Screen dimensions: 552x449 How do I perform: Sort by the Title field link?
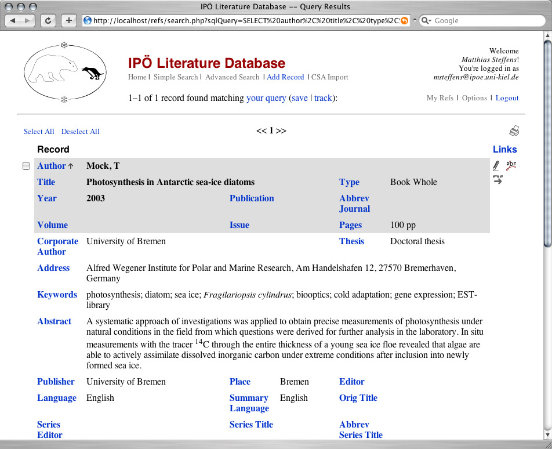(x=46, y=182)
